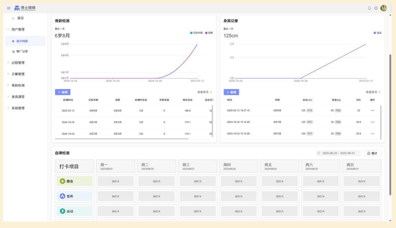
Task: Click the hamburger menu icon in header
Action: click(x=8, y=8)
